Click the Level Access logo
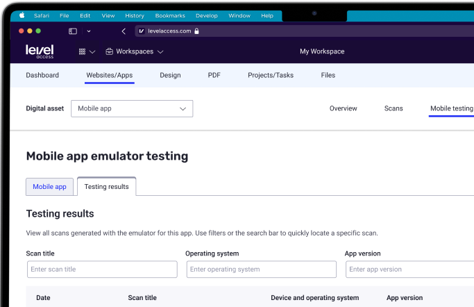This screenshot has height=307, width=474. [40, 51]
